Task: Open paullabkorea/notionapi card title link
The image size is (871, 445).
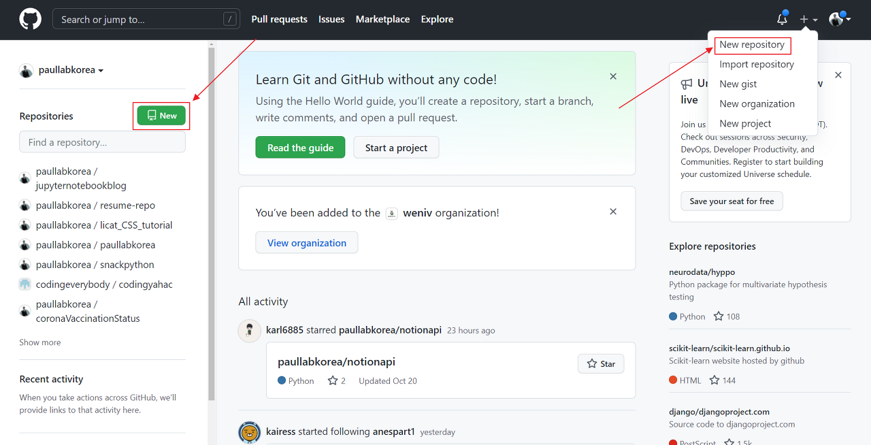Action: pos(336,362)
